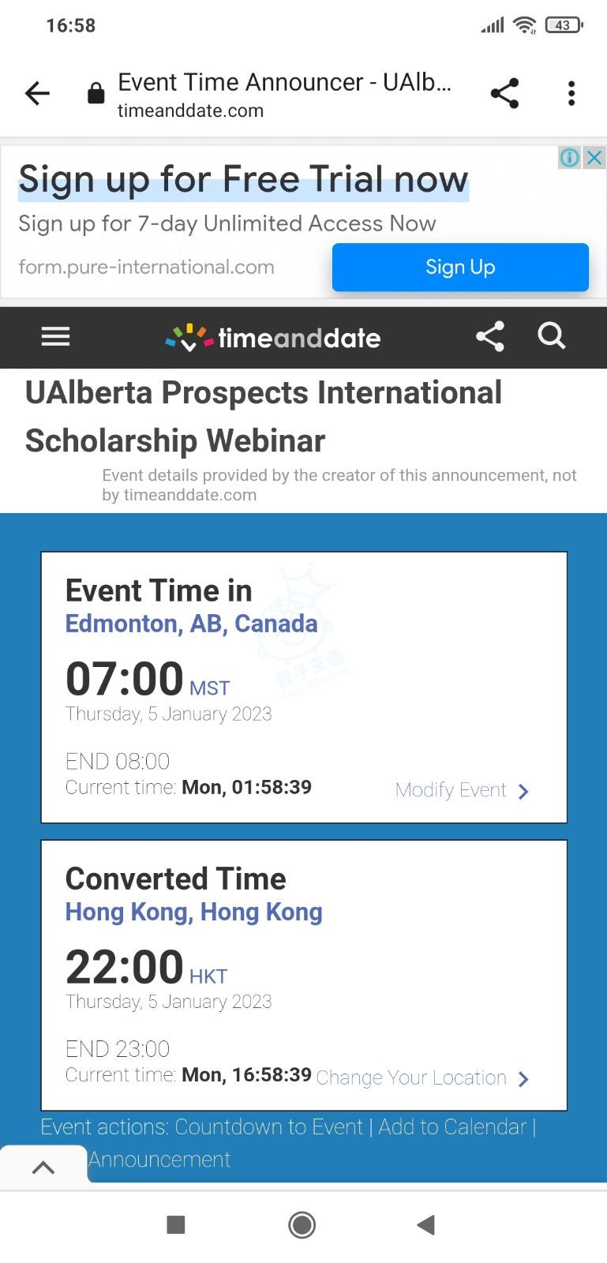Viewport: 607px width, 1263px height.
Task: Share the page via browser share icon
Action: [504, 93]
